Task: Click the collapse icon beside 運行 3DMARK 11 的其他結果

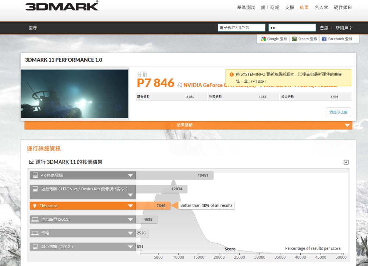Action: (x=346, y=162)
